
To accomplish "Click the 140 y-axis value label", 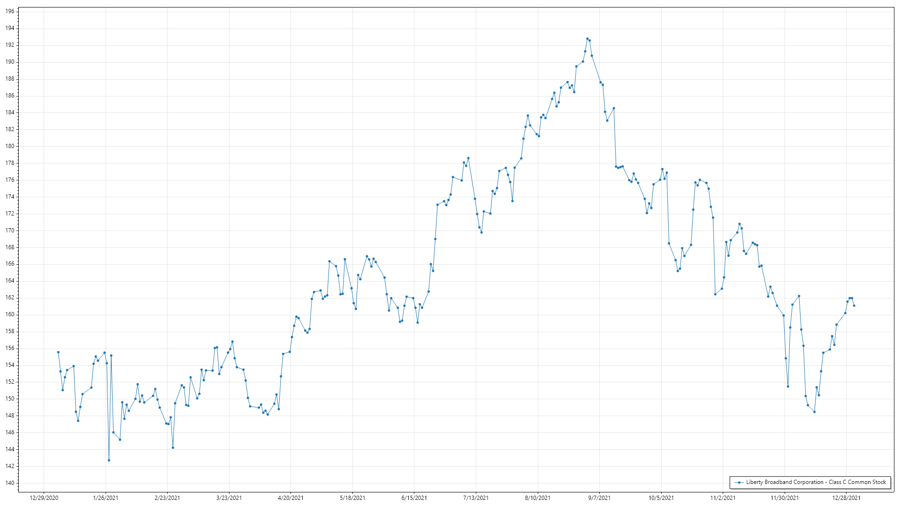I will coord(10,483).
